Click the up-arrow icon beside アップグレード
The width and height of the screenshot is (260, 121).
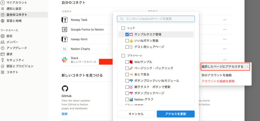point(3,48)
